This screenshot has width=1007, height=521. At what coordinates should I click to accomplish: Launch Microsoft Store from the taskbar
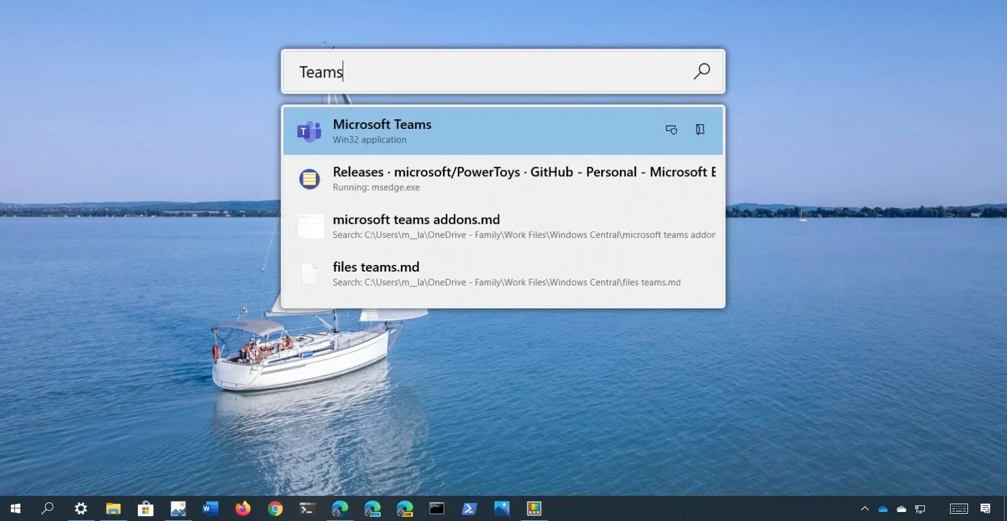[x=146, y=508]
